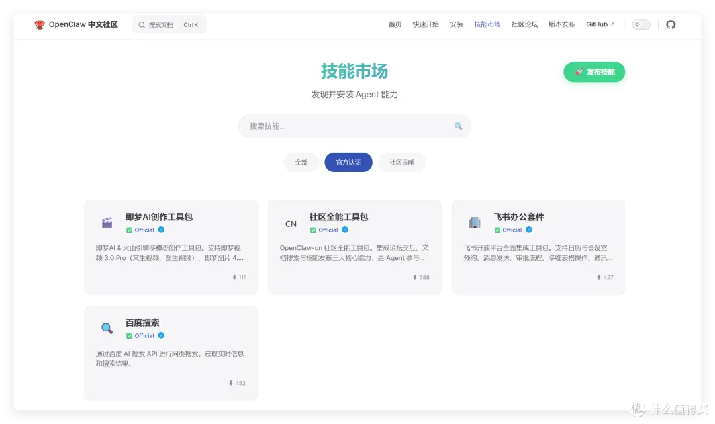The image size is (715, 424).
Task: Click the green check icon on 飞书办公套件
Action: [497, 230]
